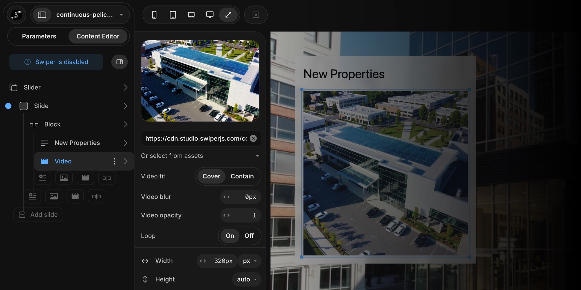This screenshot has width=581, height=290.
Task: Open the Width unit px dropdown
Action: [250, 261]
